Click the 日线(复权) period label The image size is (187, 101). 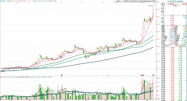[x=3, y=1]
